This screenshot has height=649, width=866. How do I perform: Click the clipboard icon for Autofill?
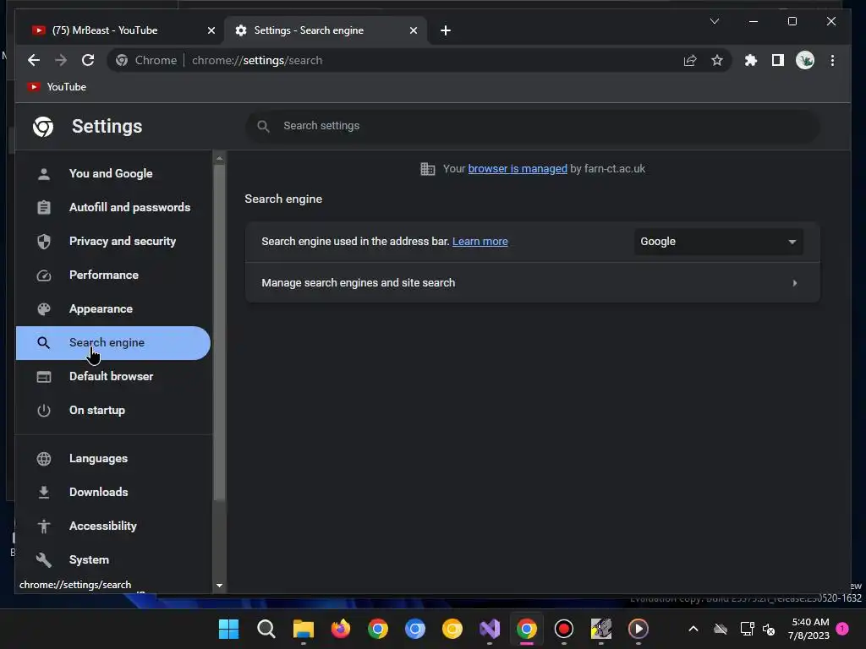(x=44, y=208)
